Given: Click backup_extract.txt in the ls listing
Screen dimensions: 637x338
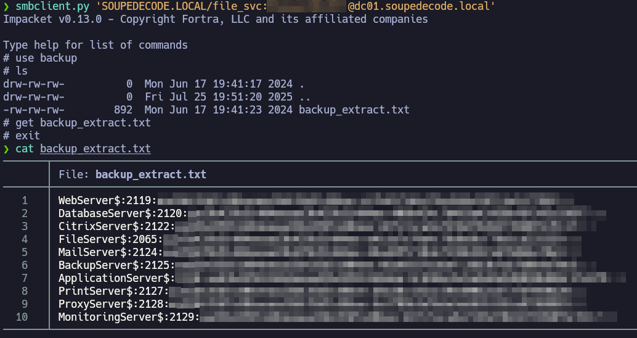Looking at the screenshot, I should [354, 110].
